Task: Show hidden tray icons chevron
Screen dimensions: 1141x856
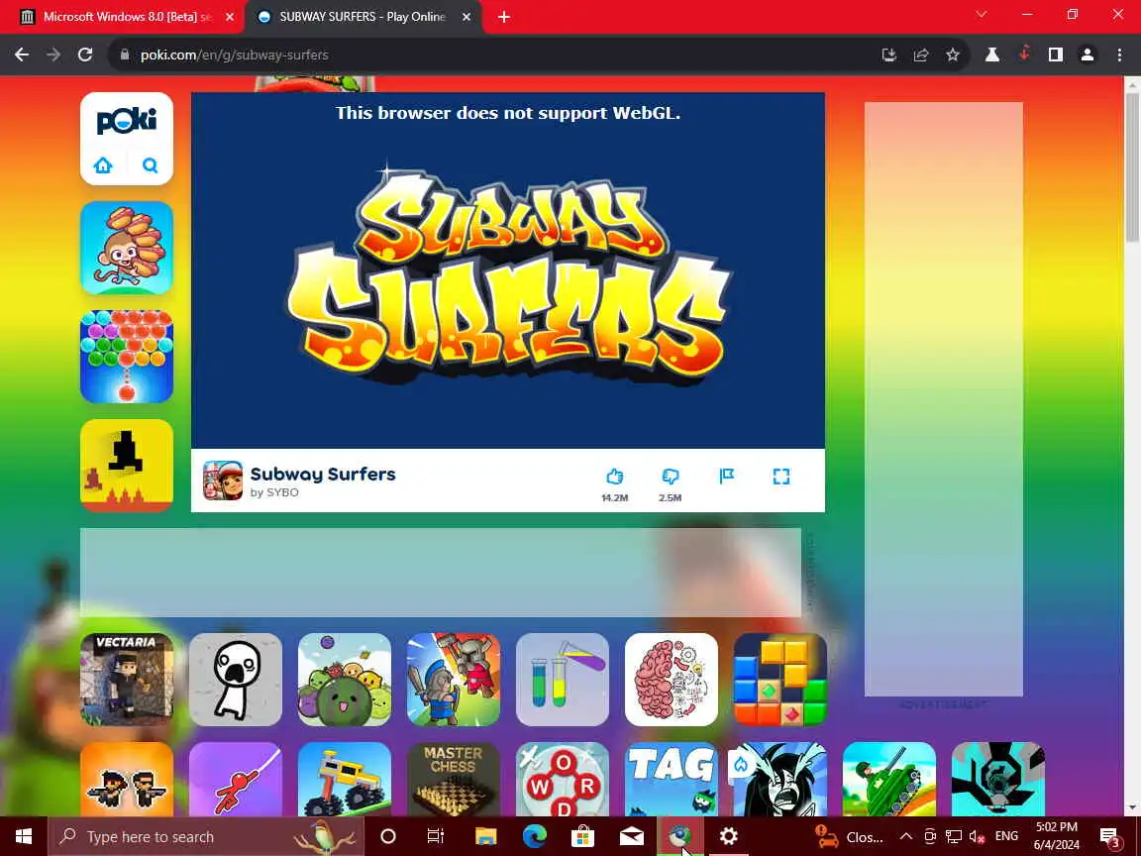Action: (906, 836)
